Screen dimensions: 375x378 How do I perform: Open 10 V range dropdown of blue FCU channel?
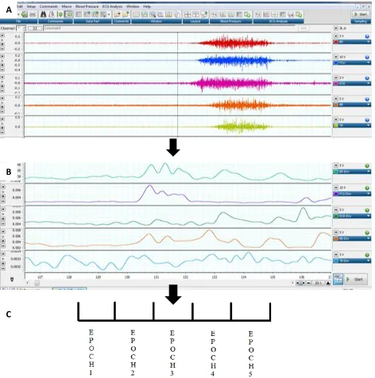point(336,57)
